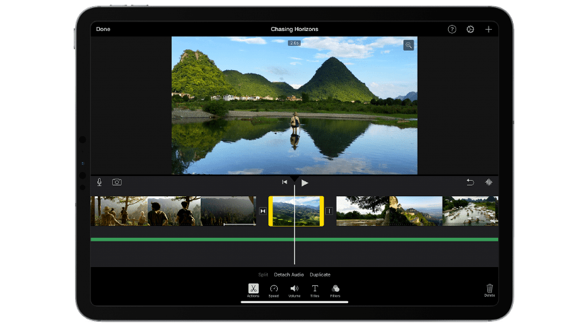588x327 pixels.
Task: Record voiceover with the microphone icon
Action: [99, 182]
